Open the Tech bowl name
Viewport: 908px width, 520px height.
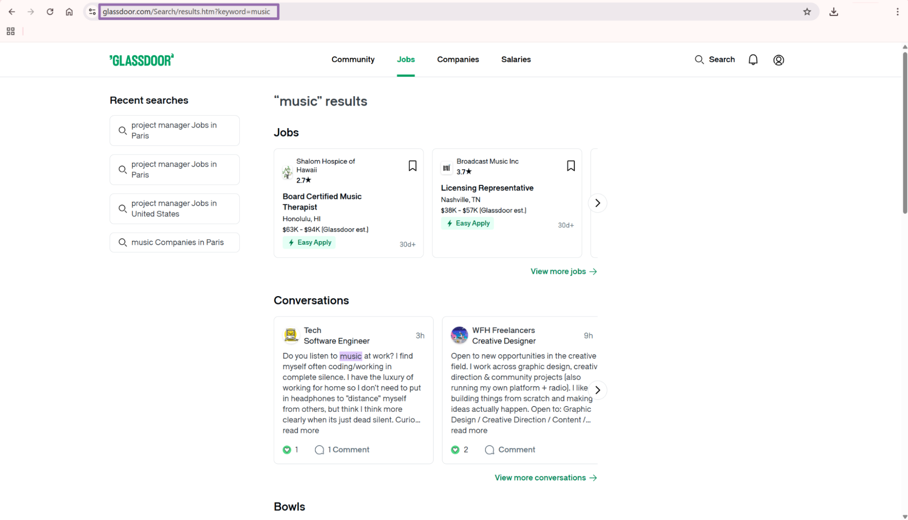point(313,330)
